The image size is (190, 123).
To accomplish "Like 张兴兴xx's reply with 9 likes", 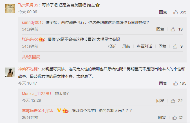I will click(175, 47).
